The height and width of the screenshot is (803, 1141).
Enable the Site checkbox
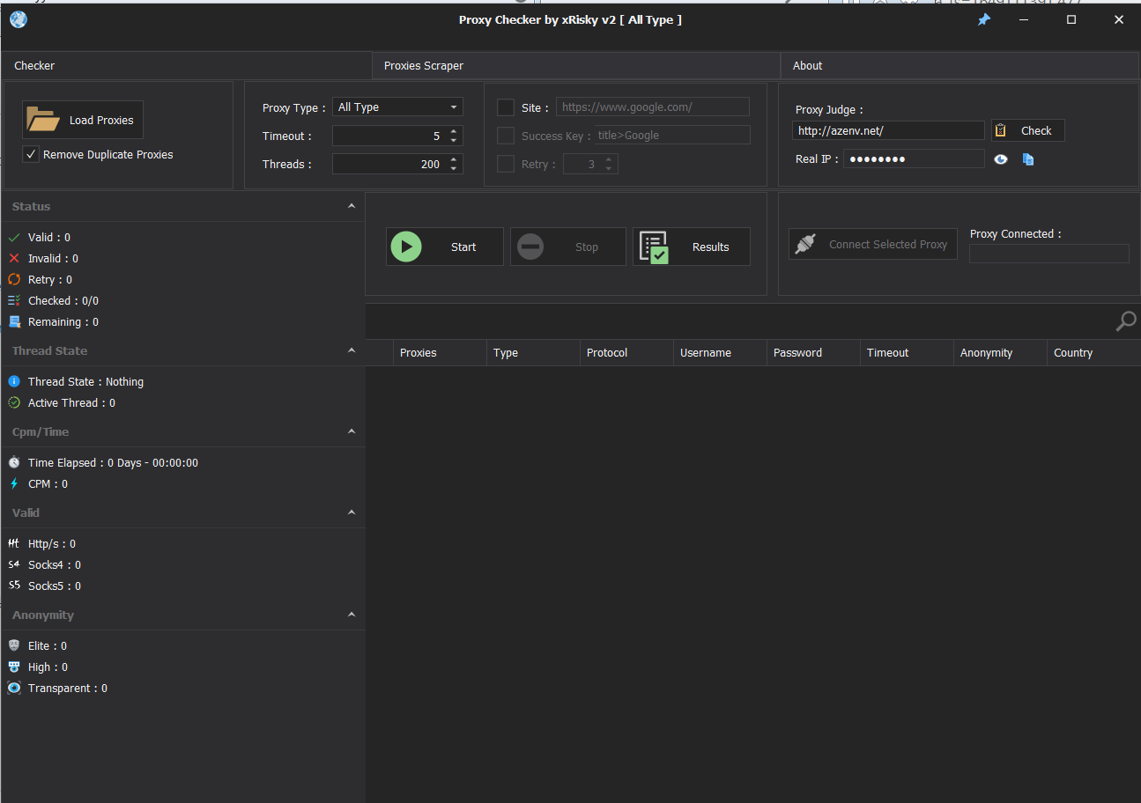[506, 107]
